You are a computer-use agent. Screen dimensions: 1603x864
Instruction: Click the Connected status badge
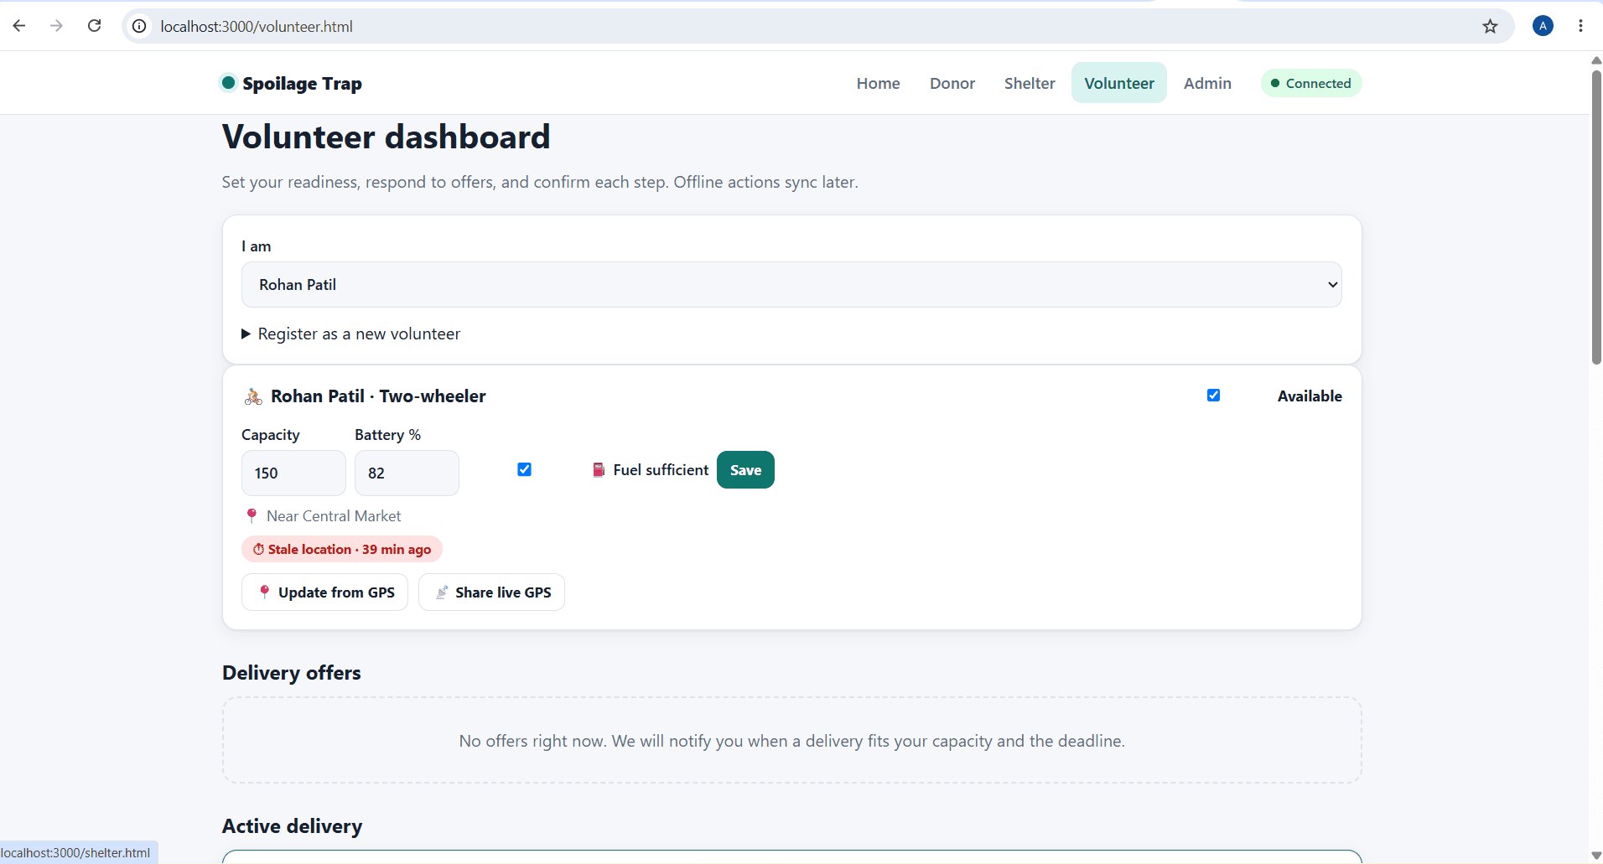click(x=1311, y=83)
